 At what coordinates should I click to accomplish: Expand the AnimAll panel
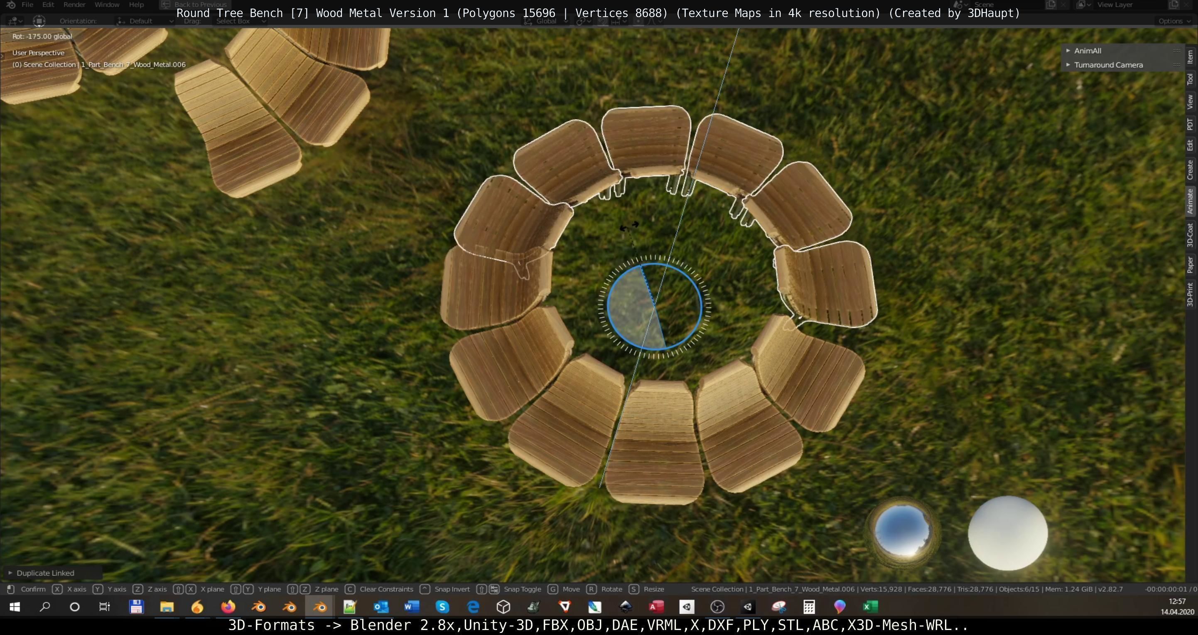pos(1088,51)
